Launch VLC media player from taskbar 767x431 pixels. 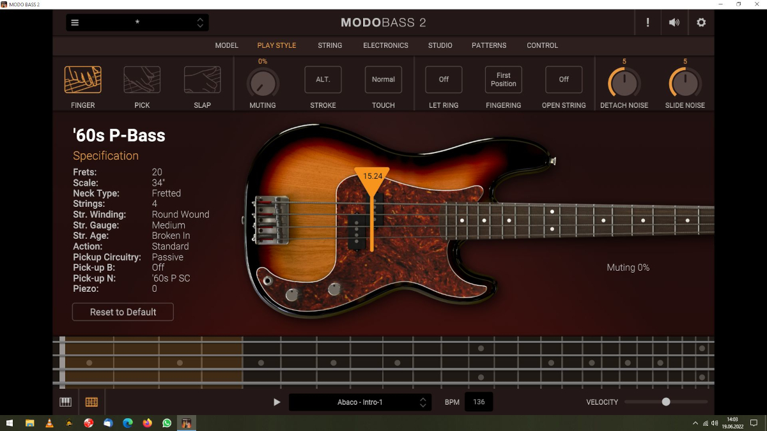[x=49, y=423]
